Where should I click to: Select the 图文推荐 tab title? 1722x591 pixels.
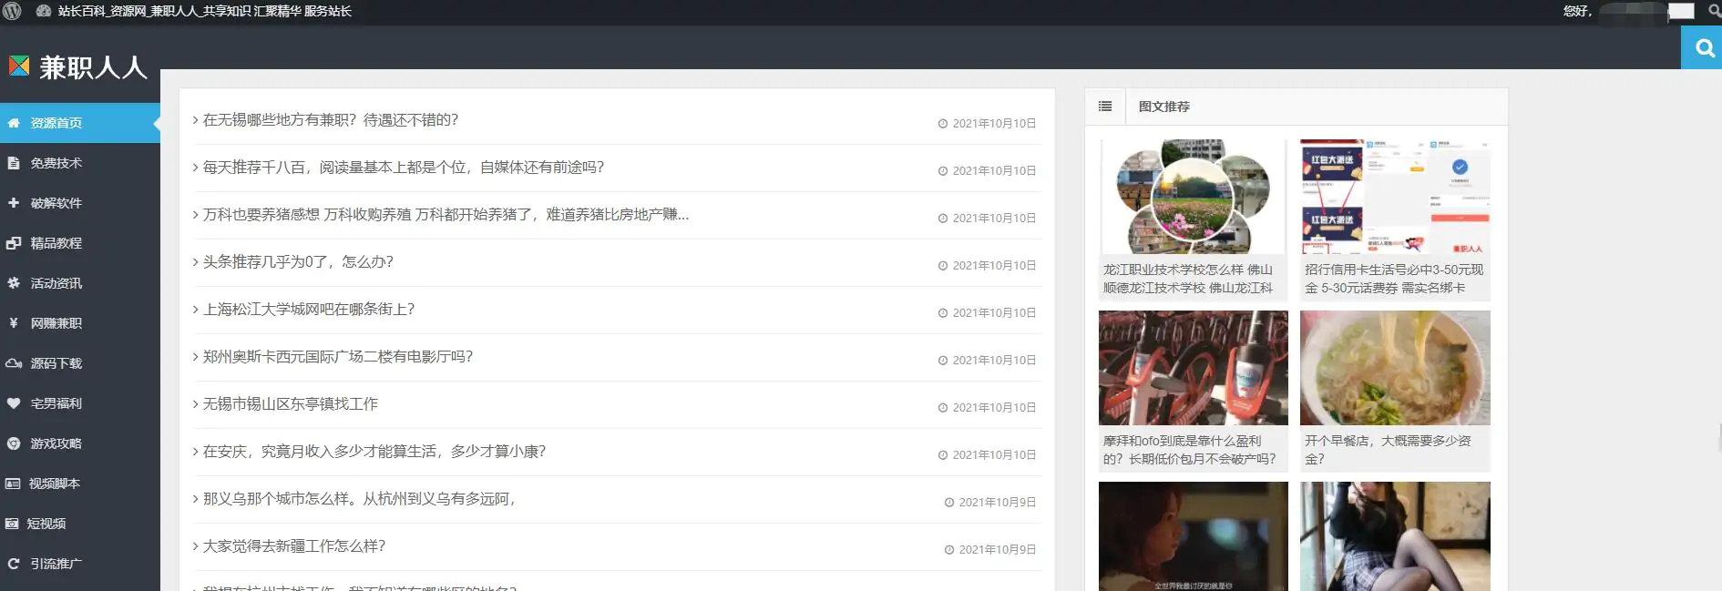pos(1163,107)
